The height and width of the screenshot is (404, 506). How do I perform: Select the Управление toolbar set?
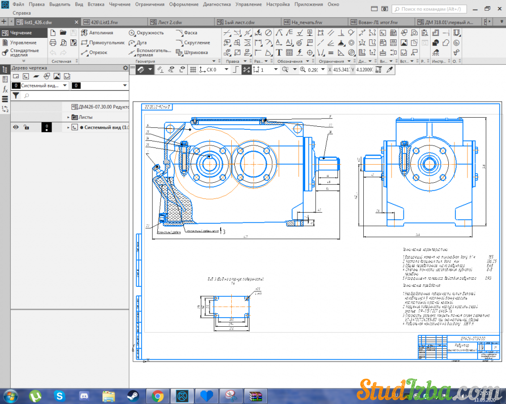click(23, 42)
